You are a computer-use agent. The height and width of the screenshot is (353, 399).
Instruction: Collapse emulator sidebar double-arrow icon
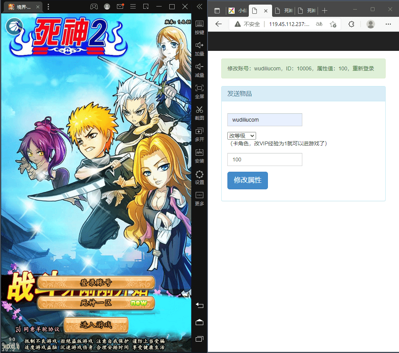[x=199, y=7]
